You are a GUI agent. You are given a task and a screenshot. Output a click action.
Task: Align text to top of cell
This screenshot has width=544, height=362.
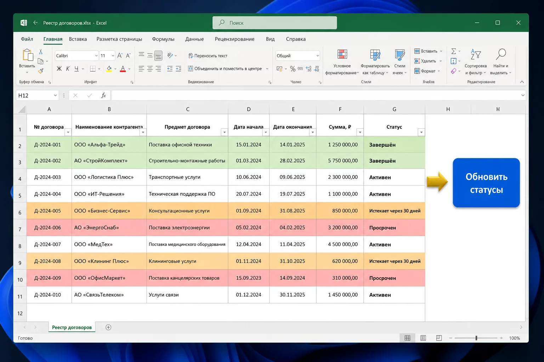point(141,55)
